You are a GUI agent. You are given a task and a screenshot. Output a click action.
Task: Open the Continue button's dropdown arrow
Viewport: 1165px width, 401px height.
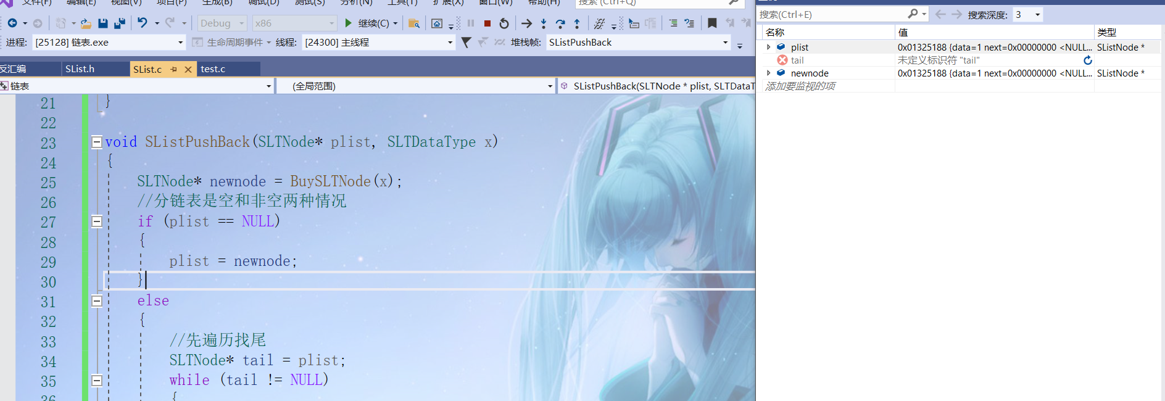396,23
